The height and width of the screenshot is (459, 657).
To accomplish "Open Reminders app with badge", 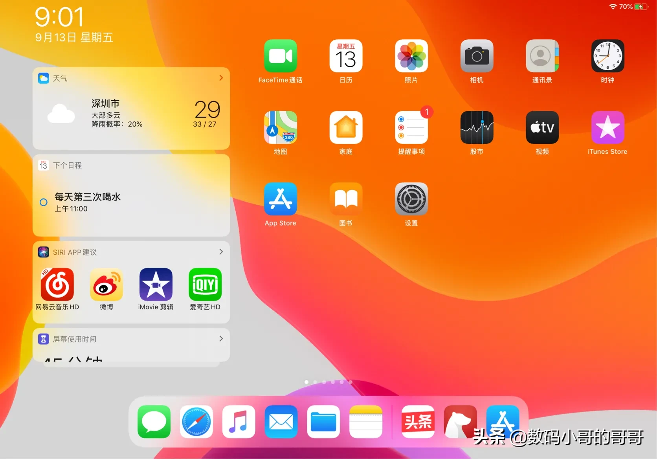I will point(411,127).
